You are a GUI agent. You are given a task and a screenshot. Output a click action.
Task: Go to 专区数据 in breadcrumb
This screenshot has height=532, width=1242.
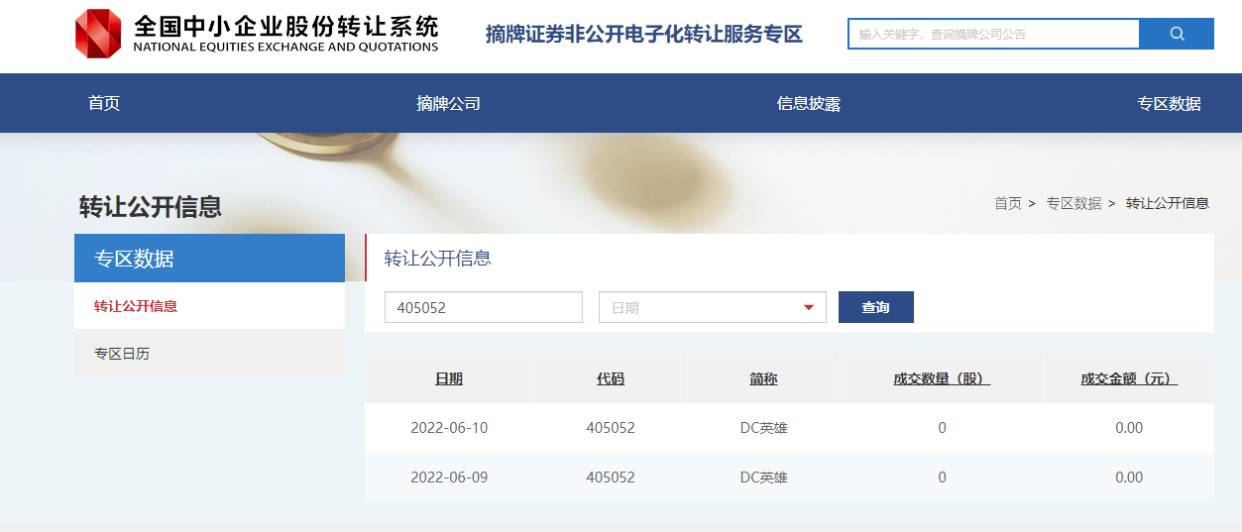tap(1073, 203)
